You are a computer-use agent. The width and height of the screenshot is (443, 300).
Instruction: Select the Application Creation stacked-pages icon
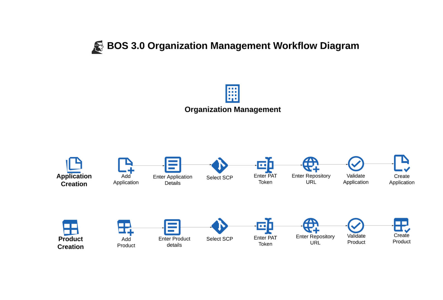tap(74, 164)
